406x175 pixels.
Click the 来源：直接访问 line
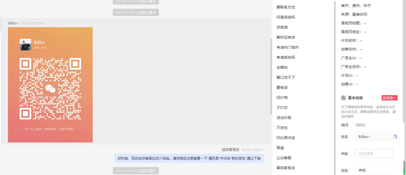354,14
